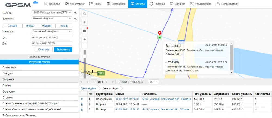Click the От date input field

pyautogui.click(x=52, y=38)
